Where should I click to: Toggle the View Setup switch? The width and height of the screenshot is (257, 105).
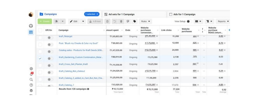click(189, 21)
